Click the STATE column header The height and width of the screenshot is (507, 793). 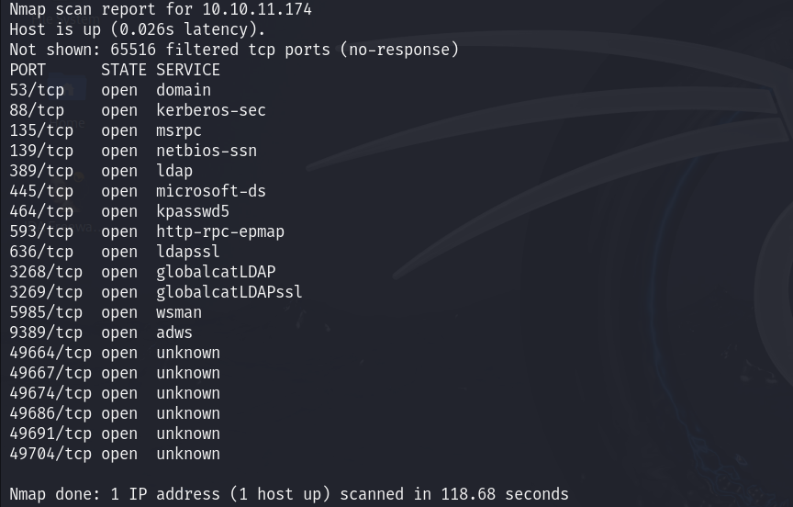point(119,70)
